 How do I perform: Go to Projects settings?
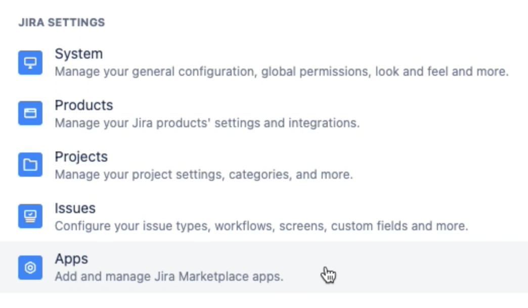(x=81, y=157)
